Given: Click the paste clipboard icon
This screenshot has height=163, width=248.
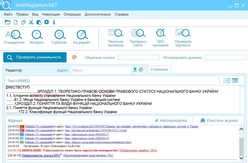Looking at the screenshot, I should [x=39, y=22].
